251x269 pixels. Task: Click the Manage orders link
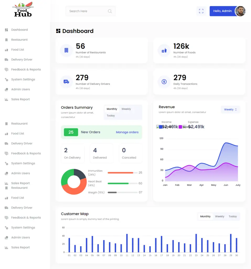pos(127,132)
